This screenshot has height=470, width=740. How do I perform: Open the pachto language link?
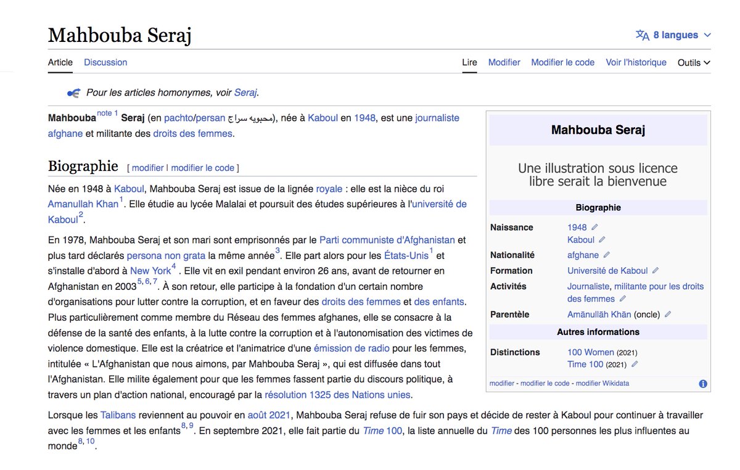pos(178,118)
